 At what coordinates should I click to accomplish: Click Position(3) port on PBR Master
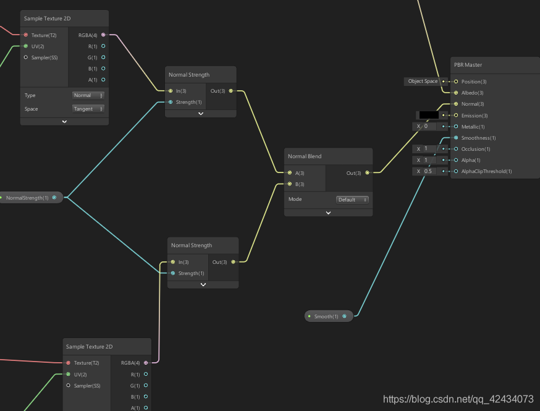point(456,82)
